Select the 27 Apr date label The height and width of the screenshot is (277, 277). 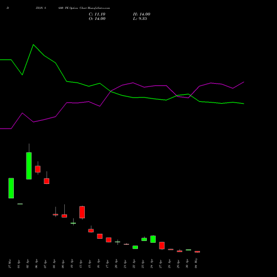161,264
